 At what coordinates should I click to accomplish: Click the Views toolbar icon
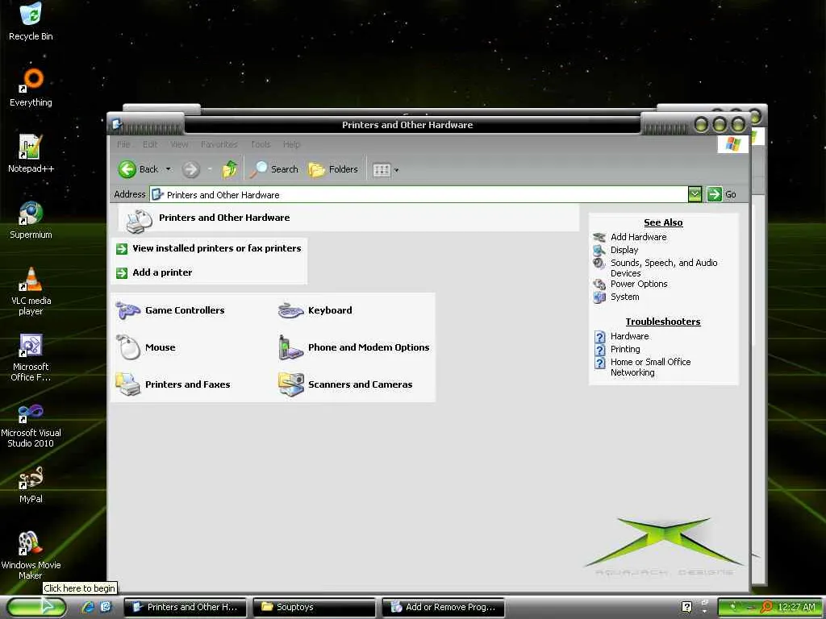(x=382, y=169)
